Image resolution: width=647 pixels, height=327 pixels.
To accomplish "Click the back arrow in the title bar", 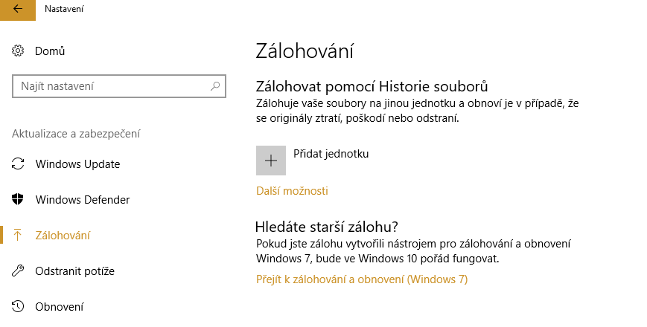I will point(18,9).
